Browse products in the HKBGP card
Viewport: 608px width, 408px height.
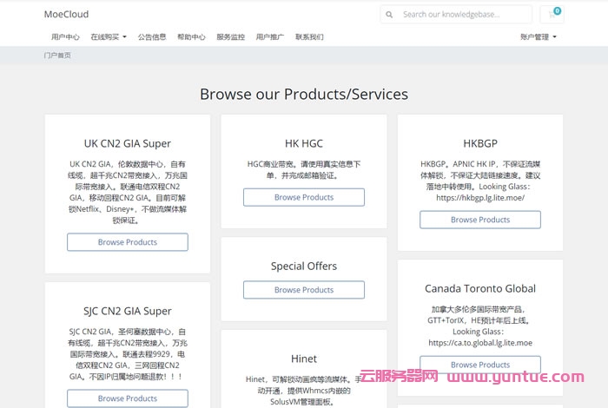click(480, 220)
